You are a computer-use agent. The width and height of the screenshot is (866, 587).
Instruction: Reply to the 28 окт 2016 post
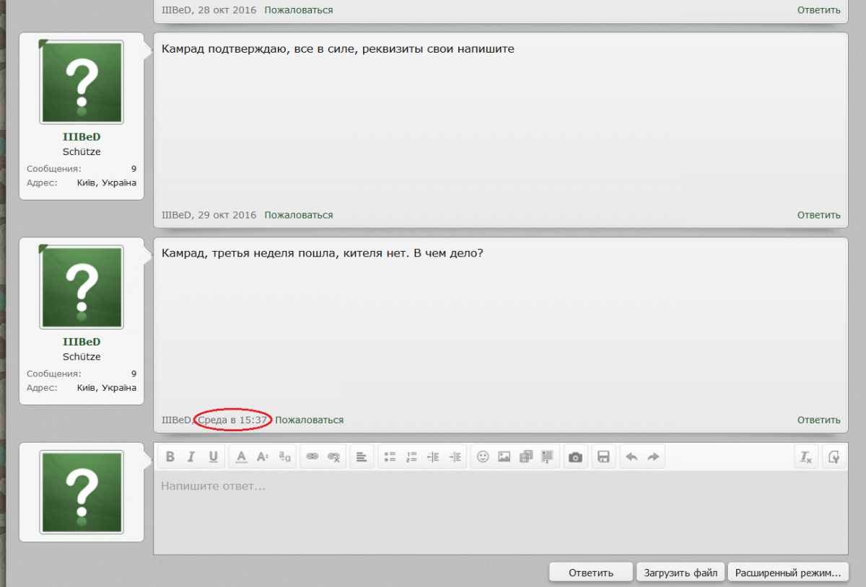819,10
